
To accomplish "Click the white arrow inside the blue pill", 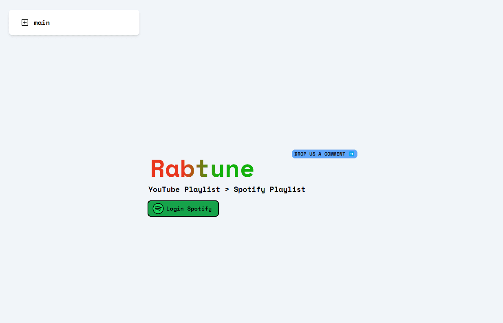I will click(352, 154).
